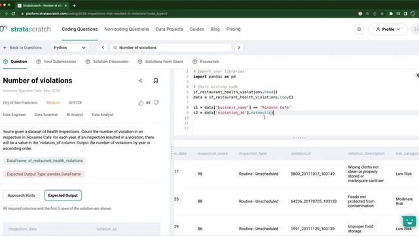Show Approach Hints
This screenshot has height=236, width=419.
(22, 195)
